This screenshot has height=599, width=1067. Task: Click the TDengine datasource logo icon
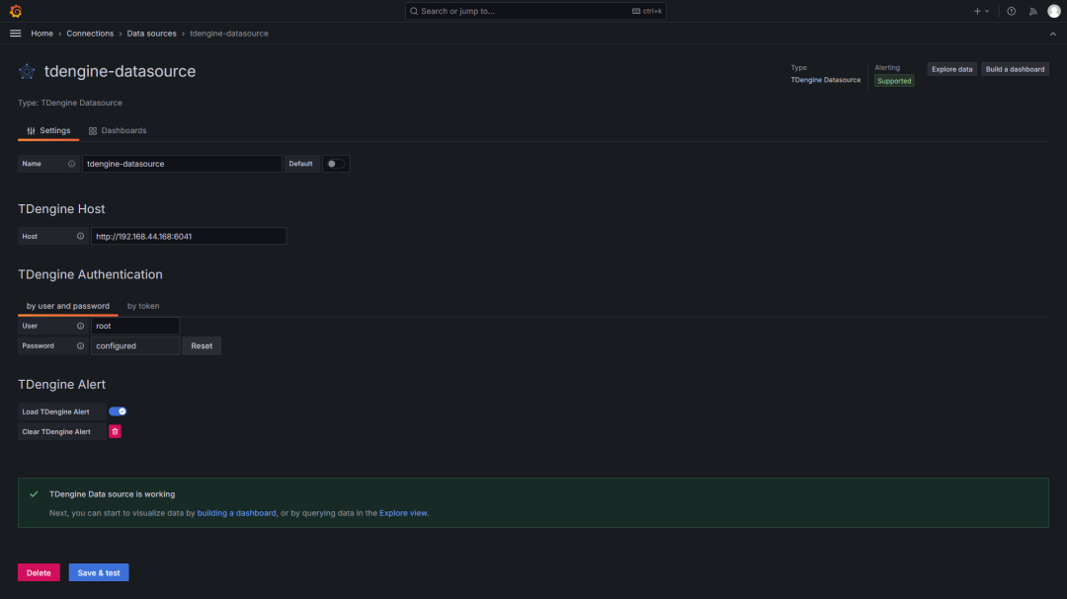click(27, 71)
